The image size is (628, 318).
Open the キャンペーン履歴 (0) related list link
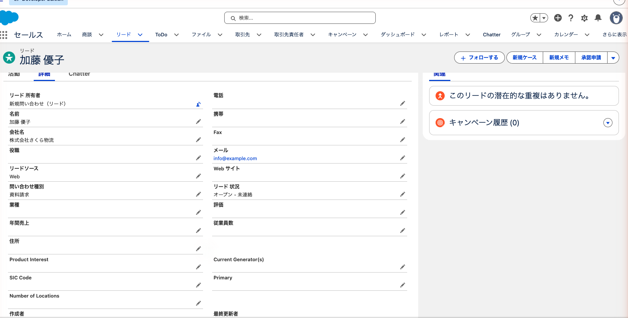[x=484, y=123]
